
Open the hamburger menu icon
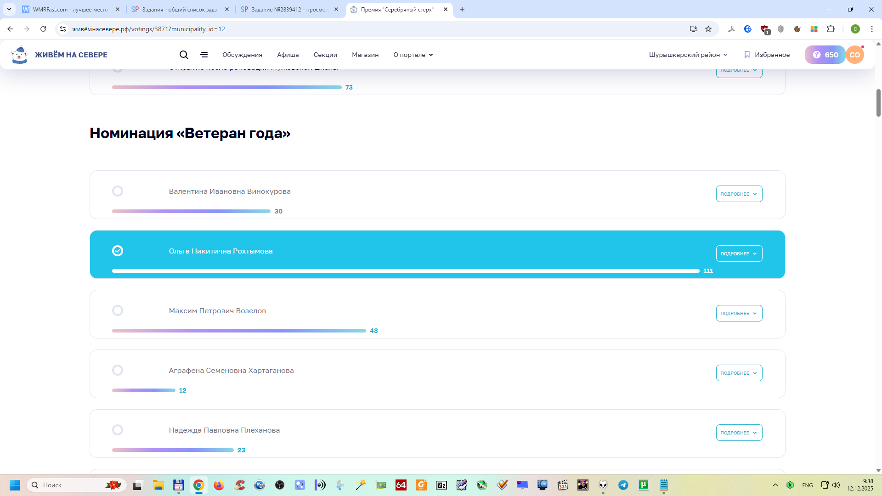204,55
